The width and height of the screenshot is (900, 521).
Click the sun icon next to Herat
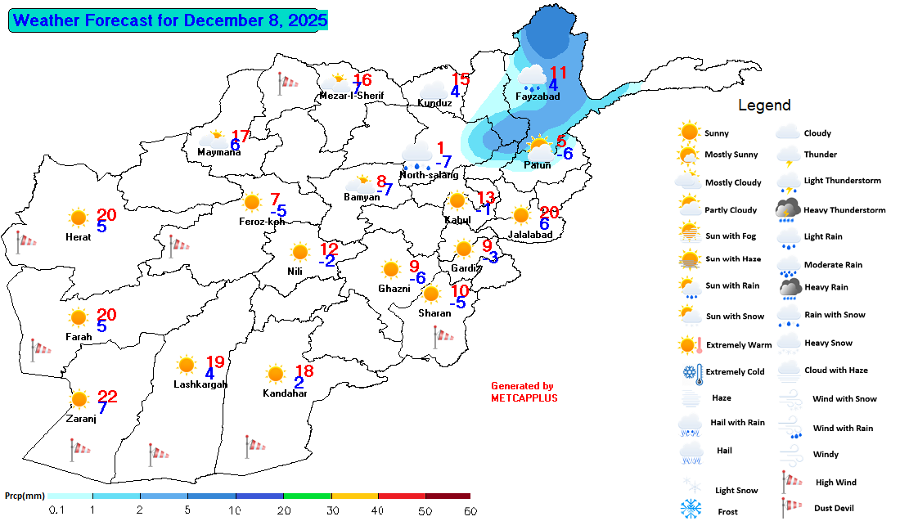coord(79,218)
